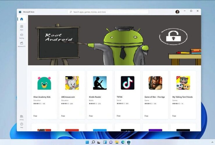Open the Home section in the sidebar
Viewport: 215px width, 145px height.
pos(22,19)
